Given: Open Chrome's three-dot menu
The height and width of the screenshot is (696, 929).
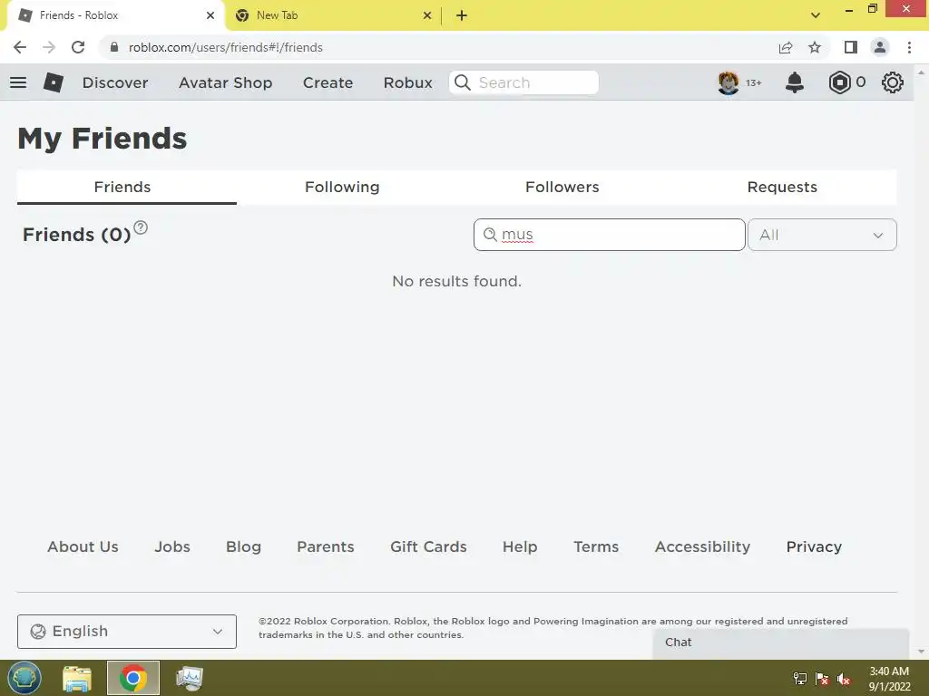Looking at the screenshot, I should coord(909,47).
